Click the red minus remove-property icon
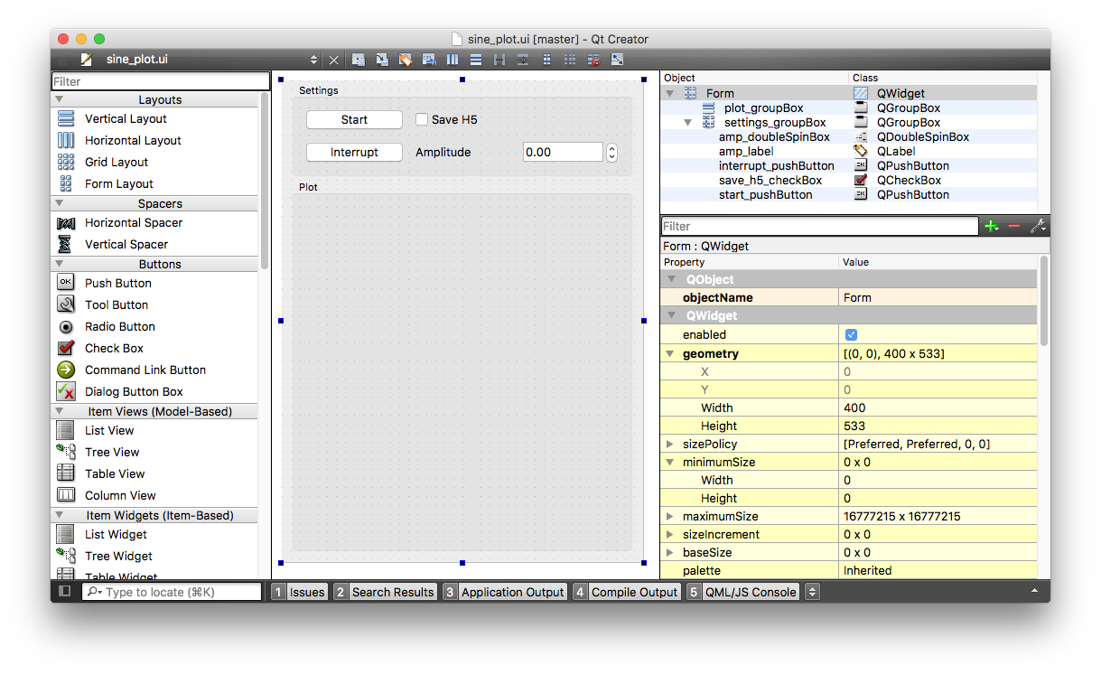This screenshot has height=675, width=1101. click(x=1014, y=226)
